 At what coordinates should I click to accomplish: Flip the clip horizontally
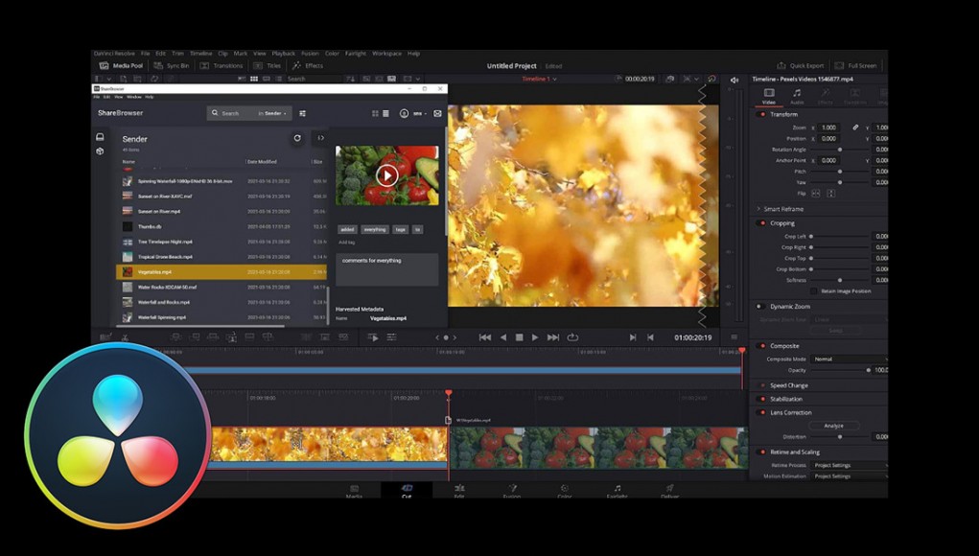click(815, 194)
